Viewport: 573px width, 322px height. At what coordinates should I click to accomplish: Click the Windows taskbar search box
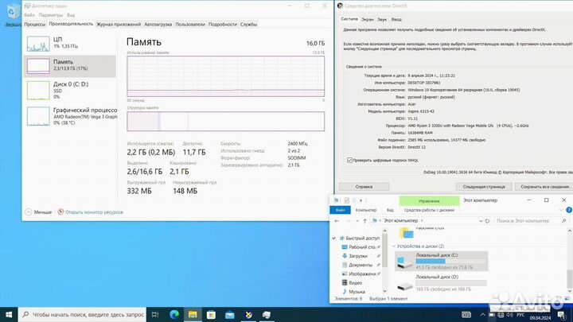82,314
